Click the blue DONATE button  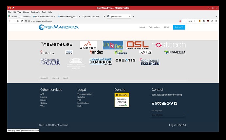179,27
